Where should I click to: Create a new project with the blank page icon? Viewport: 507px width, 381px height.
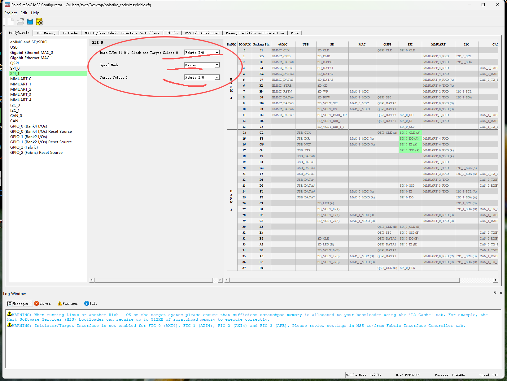[x=11, y=22]
